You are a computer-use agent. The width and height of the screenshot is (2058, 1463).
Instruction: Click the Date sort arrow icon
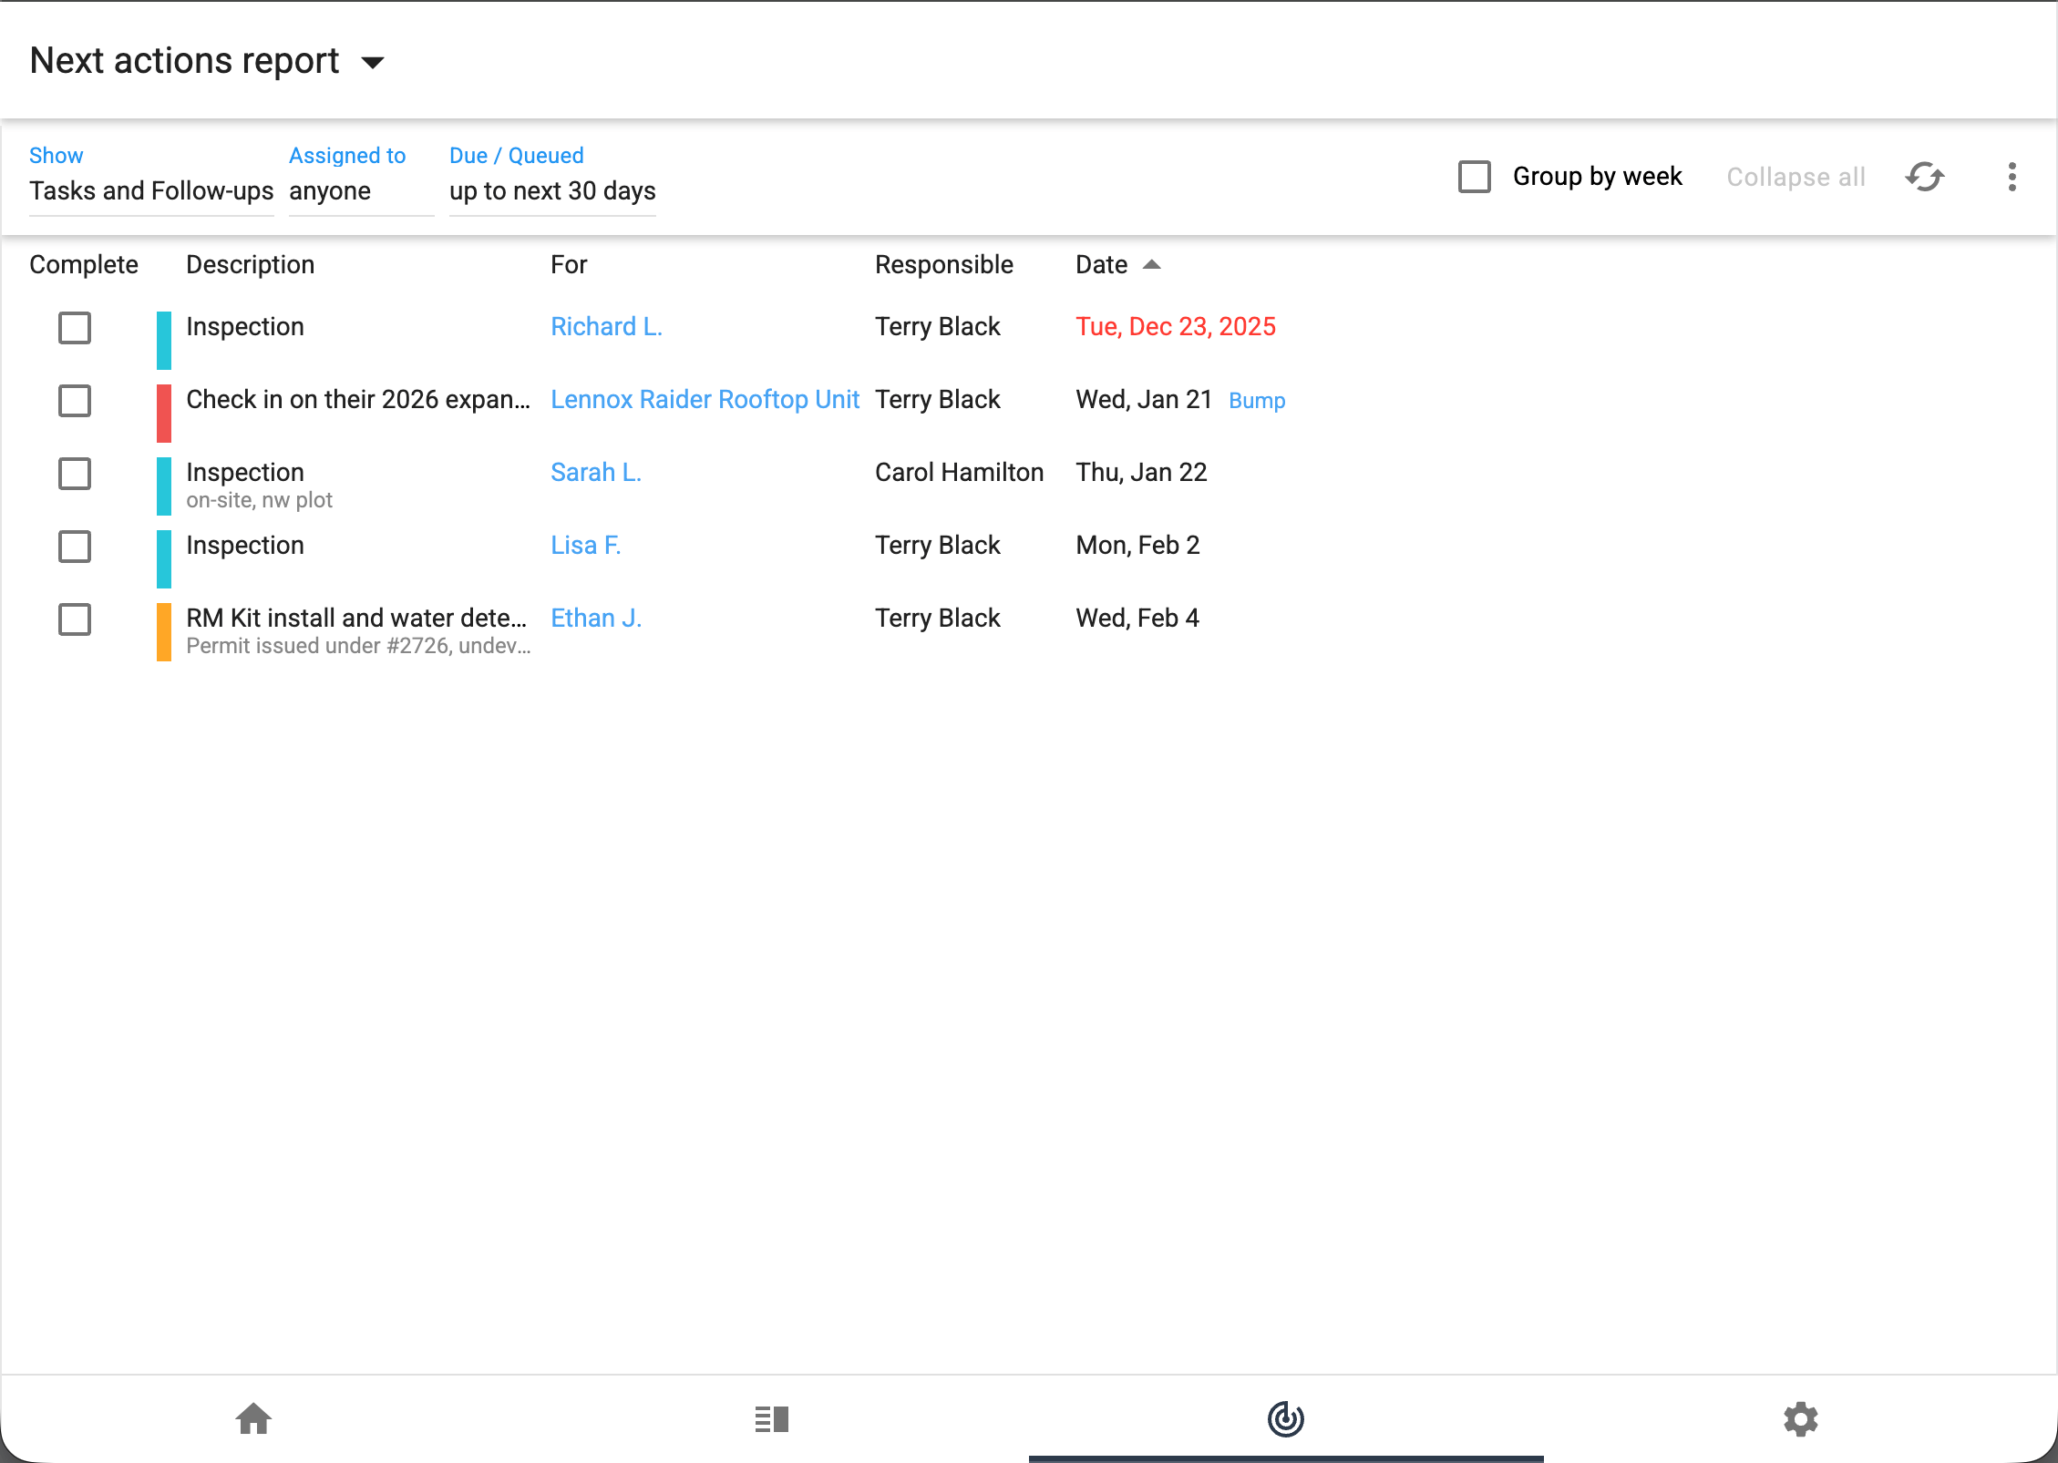click(x=1151, y=265)
